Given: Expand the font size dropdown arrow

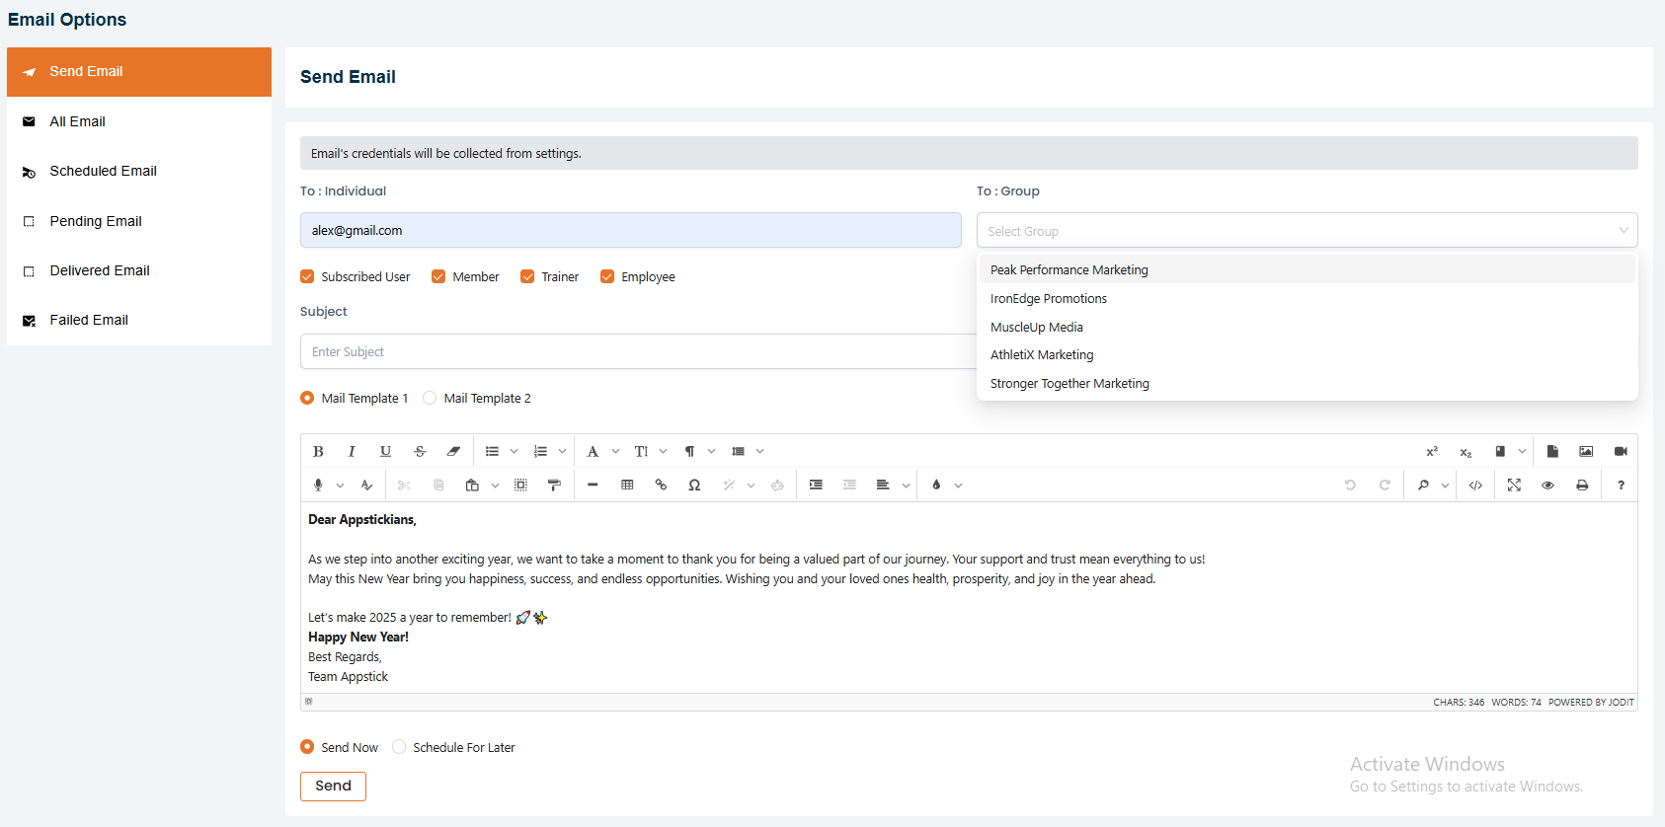Looking at the screenshot, I should click(663, 451).
